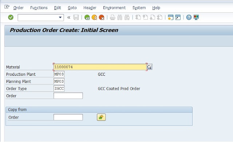Open the Order menu
Screen dimensions: 233x142
pos(19,8)
